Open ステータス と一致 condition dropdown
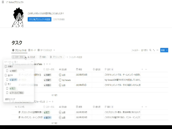 click(x=11, y=62)
